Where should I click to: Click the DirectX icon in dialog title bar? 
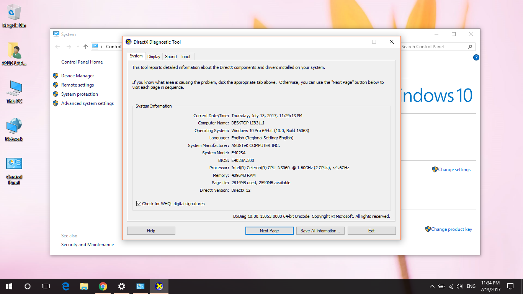coord(129,42)
